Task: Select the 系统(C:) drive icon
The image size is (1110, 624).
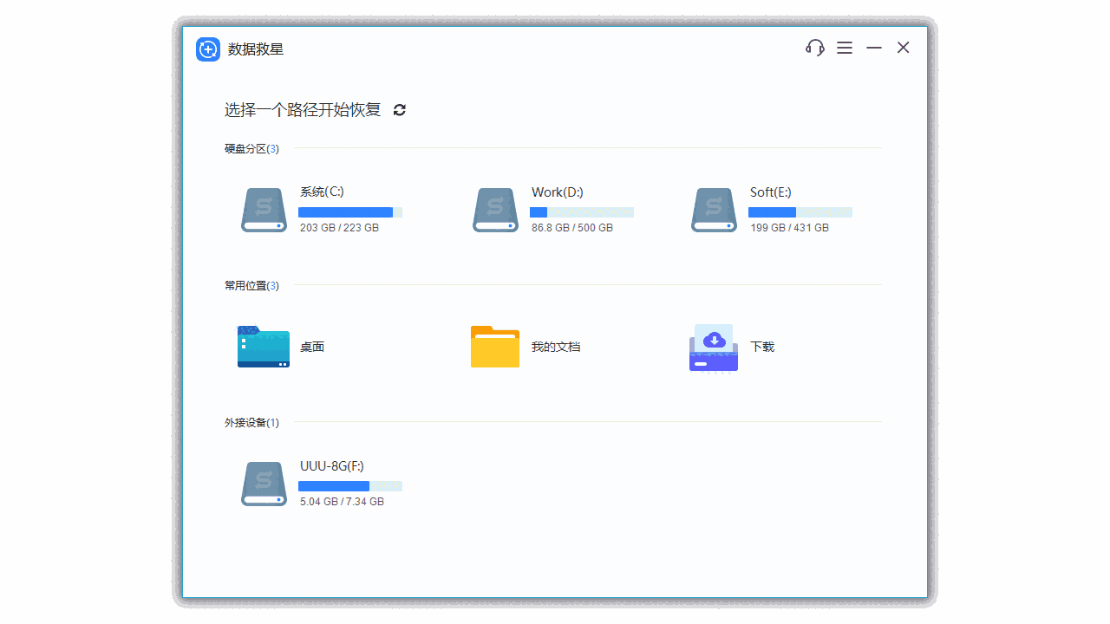Action: 264,210
